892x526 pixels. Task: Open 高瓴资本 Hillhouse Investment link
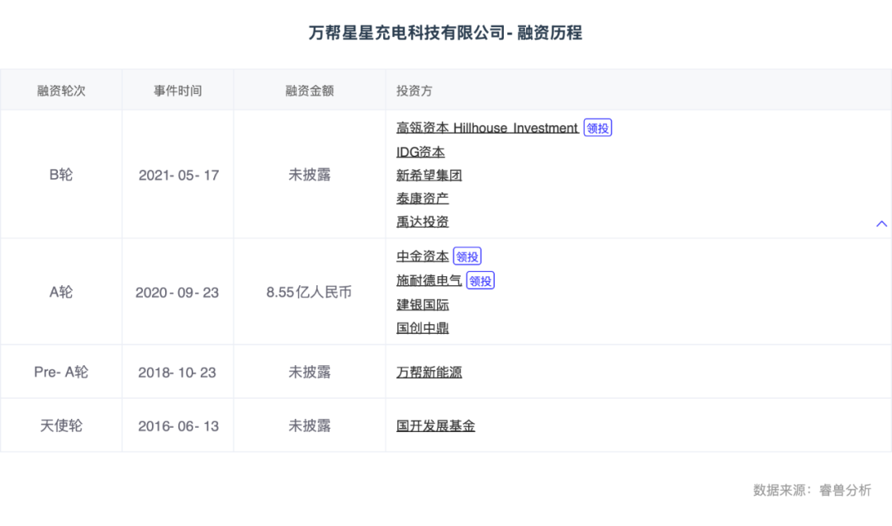487,129
